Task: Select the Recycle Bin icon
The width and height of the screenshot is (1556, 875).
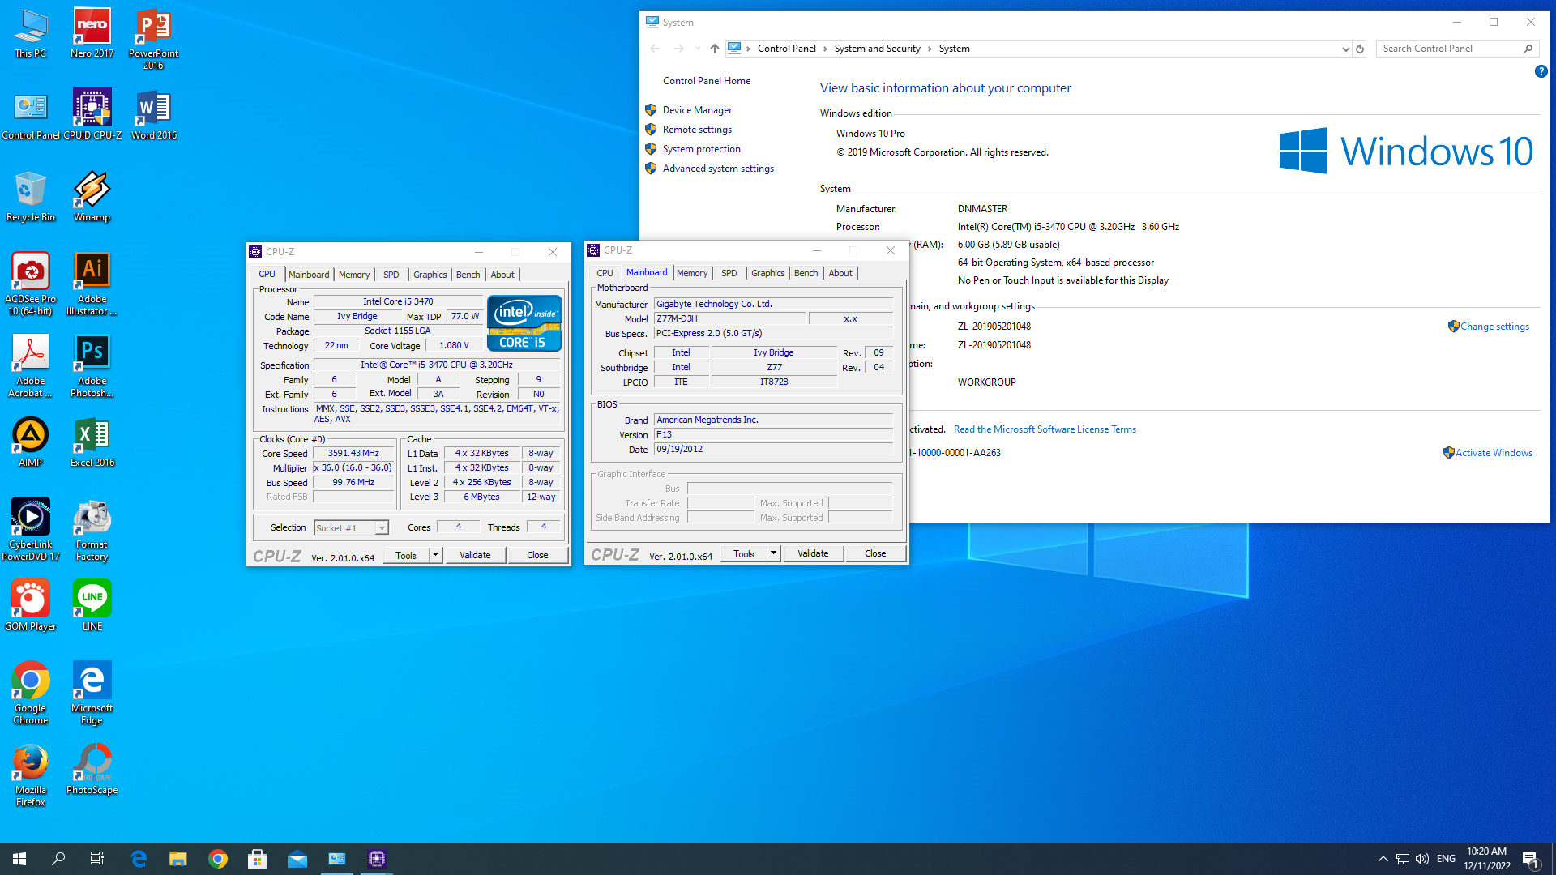Action: coord(31,198)
